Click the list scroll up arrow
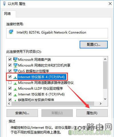The width and height of the screenshot is (114, 137). coord(105,59)
